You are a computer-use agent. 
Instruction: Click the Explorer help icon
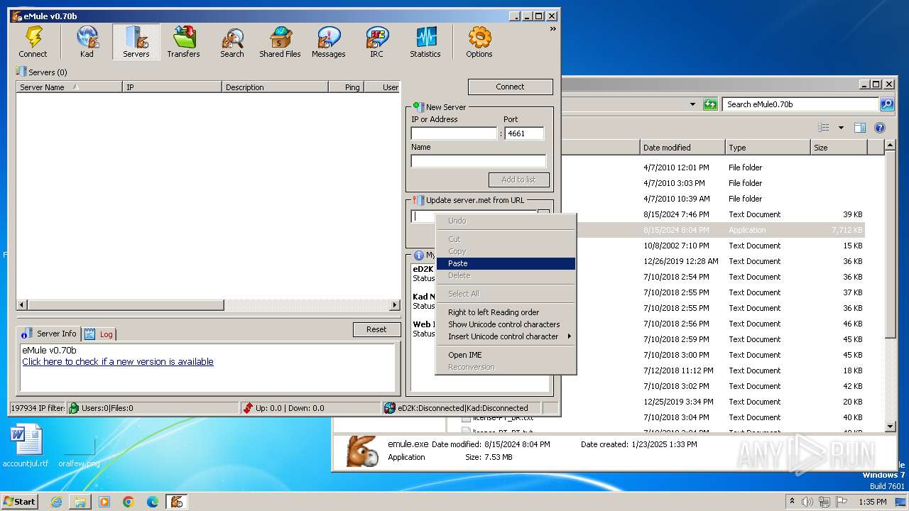point(879,128)
